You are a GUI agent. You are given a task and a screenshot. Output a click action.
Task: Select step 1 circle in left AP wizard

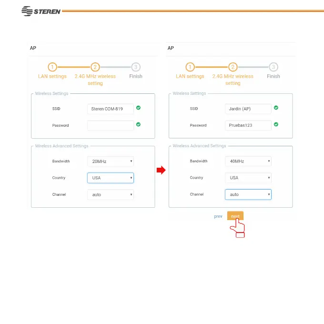pyautogui.click(x=52, y=67)
